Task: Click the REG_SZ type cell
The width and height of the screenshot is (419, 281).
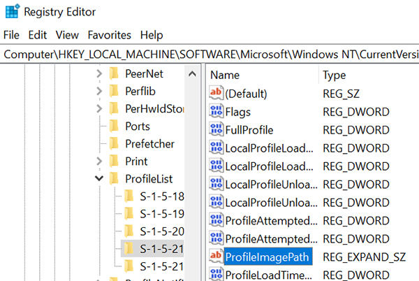Action: [x=341, y=94]
